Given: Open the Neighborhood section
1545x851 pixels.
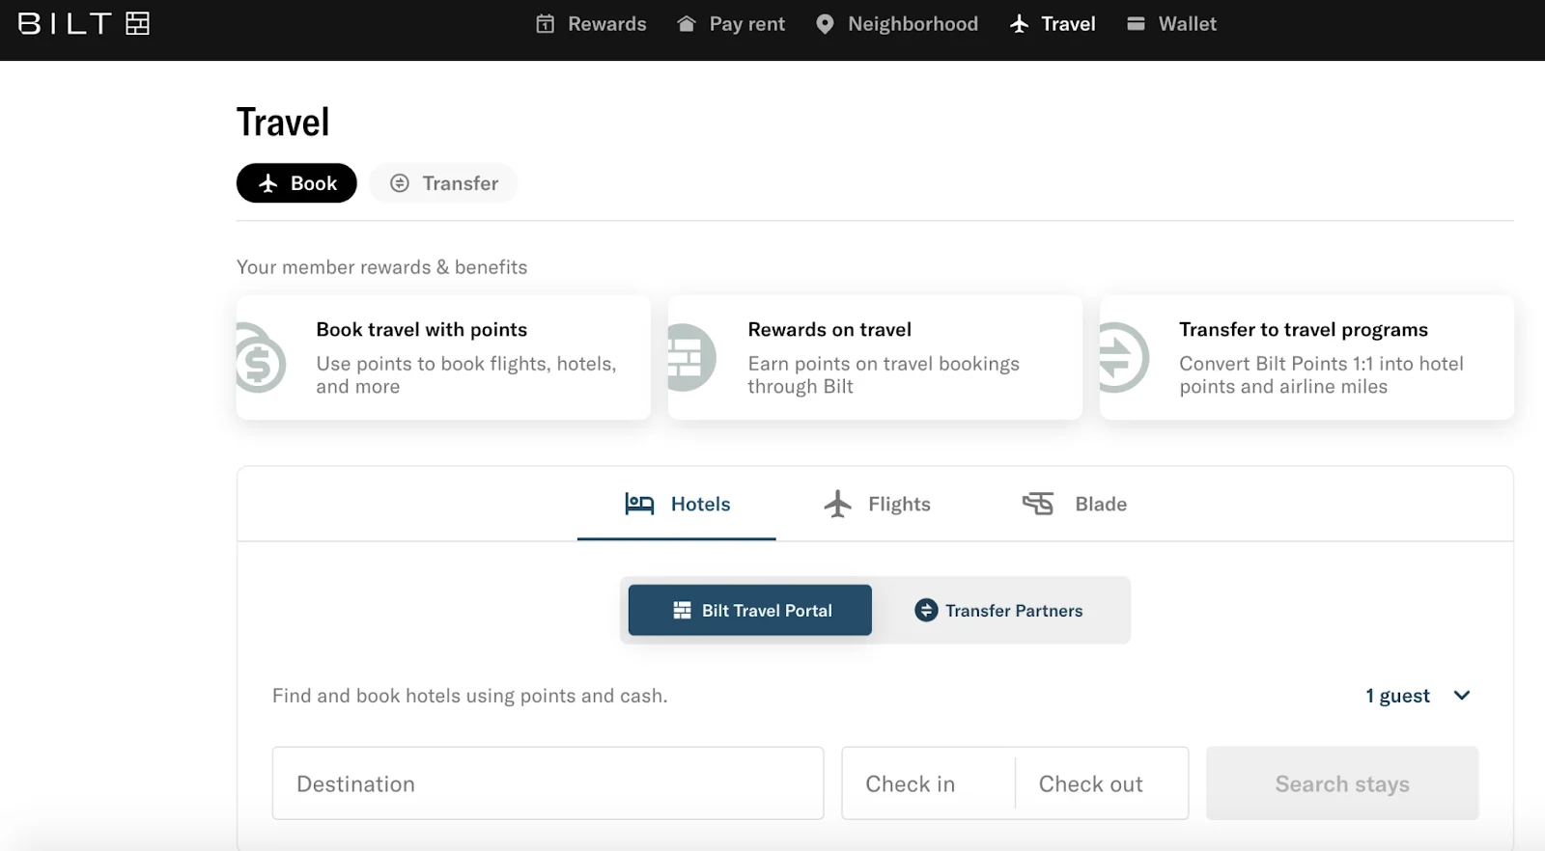Looking at the screenshot, I should 897,24.
